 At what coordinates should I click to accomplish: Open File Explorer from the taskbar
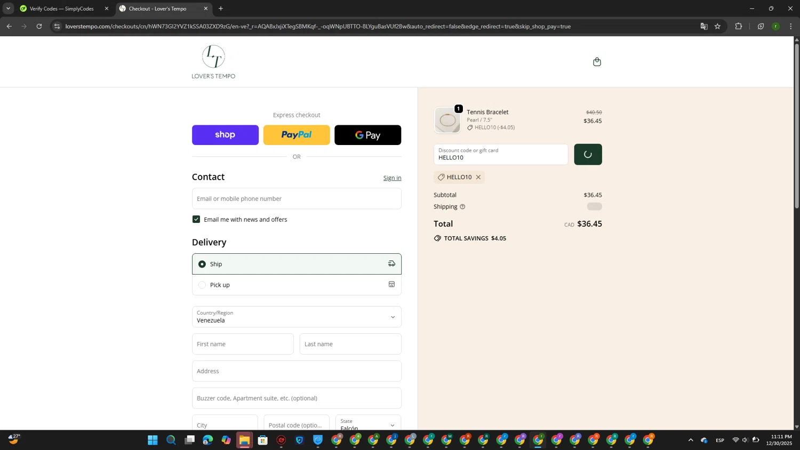(x=244, y=440)
